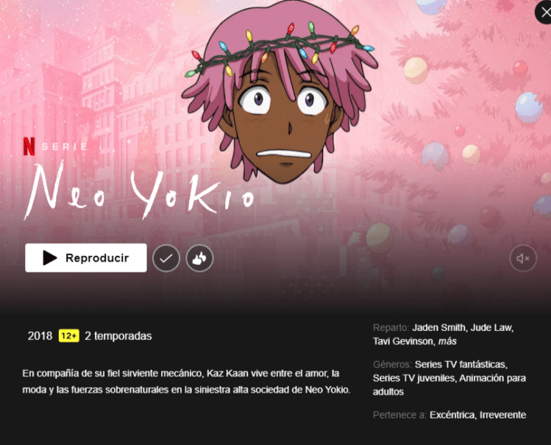This screenshot has width=551, height=445.
Task: Unmute the trailer audio speaker icon
Action: click(523, 258)
